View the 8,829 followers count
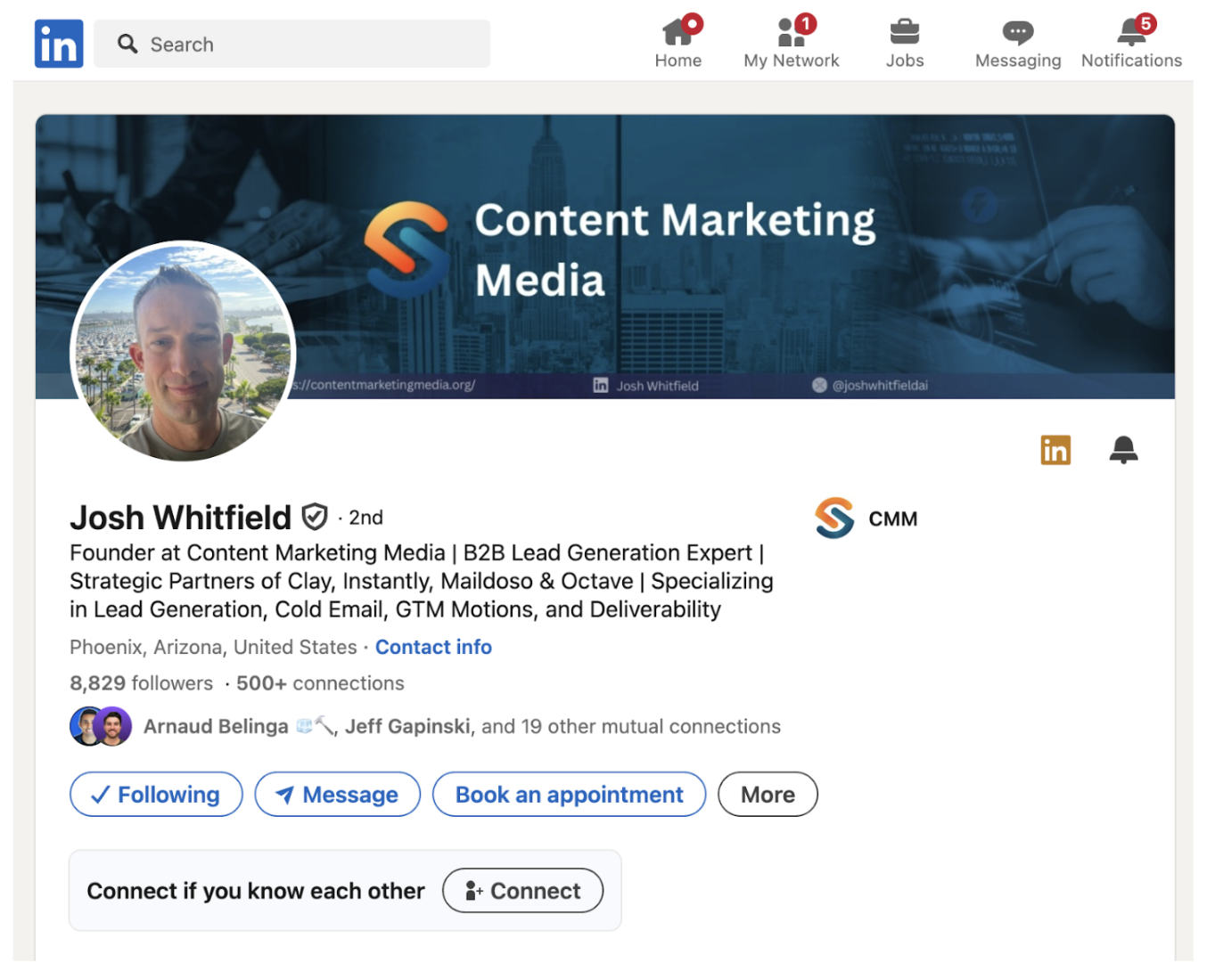 pos(142,683)
